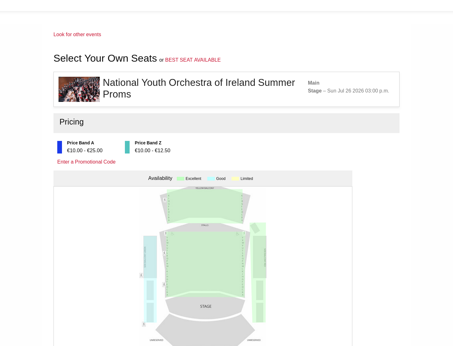Click the right wheelchair icon in Stalls
The height and width of the screenshot is (346, 453).
click(x=237, y=234)
